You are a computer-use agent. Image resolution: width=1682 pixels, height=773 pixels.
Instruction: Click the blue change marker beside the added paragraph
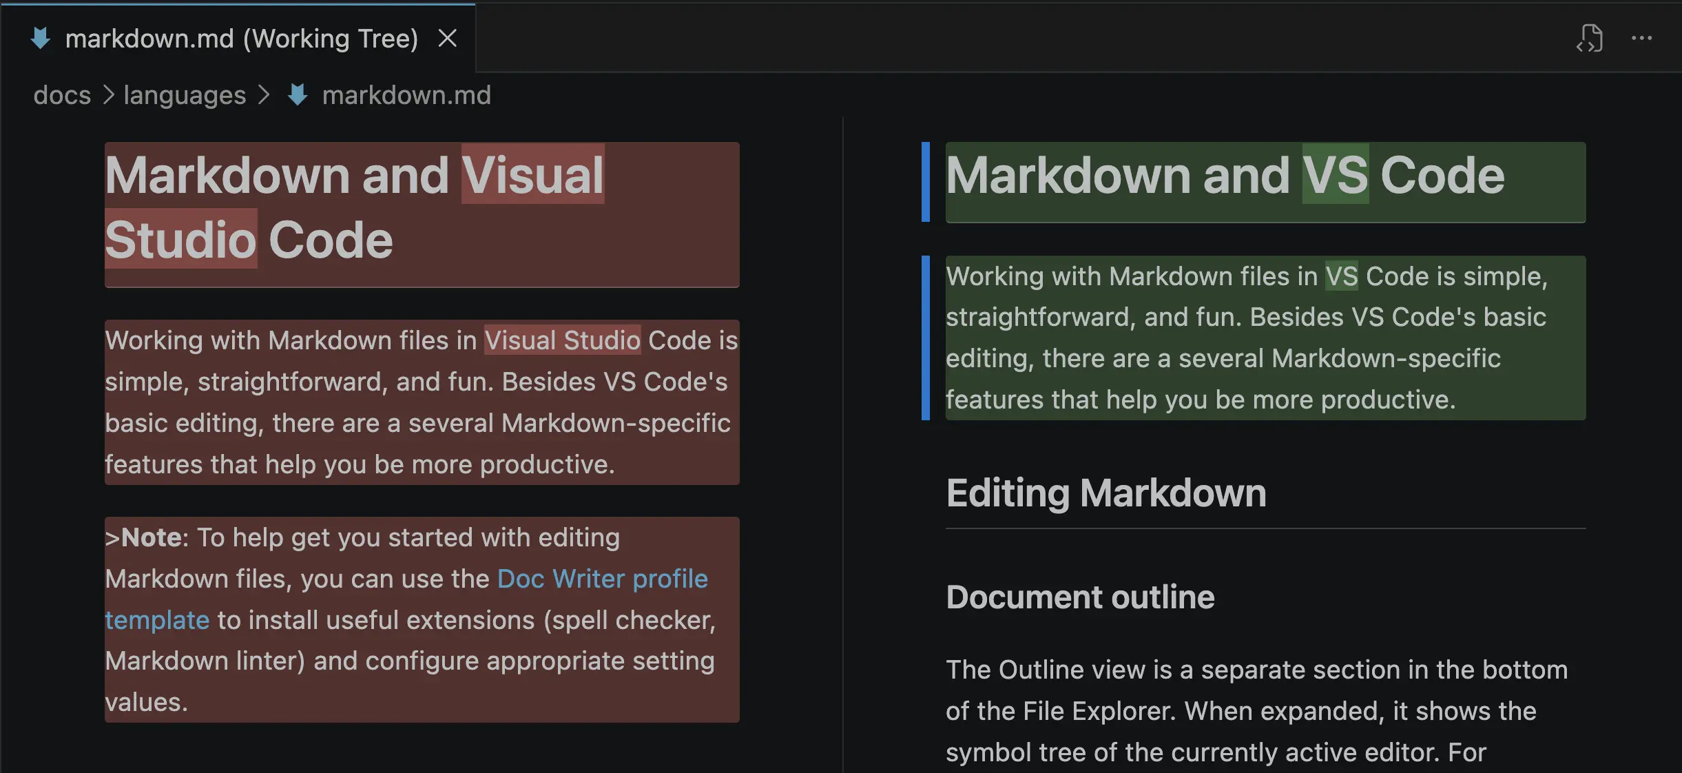coord(926,338)
